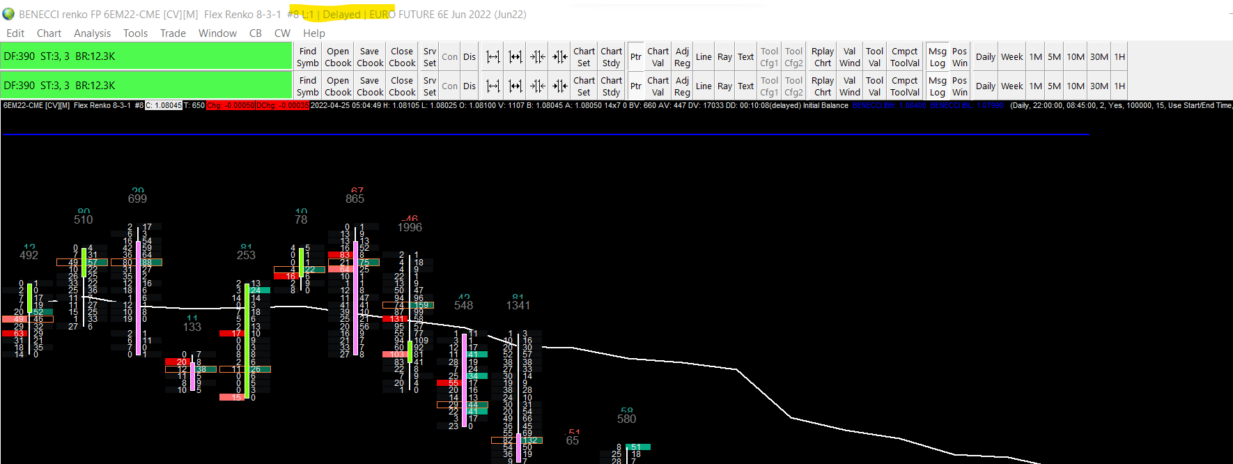Screen dimensions: 1233x464
Task: Click the bold expand-bar-spacing icon in upper toolbar
Action: (x=515, y=57)
